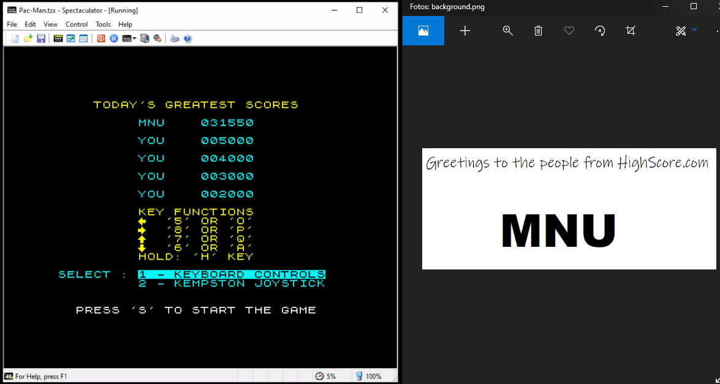Click the MNU 031550 high score row
The width and height of the screenshot is (720, 384).
[196, 122]
